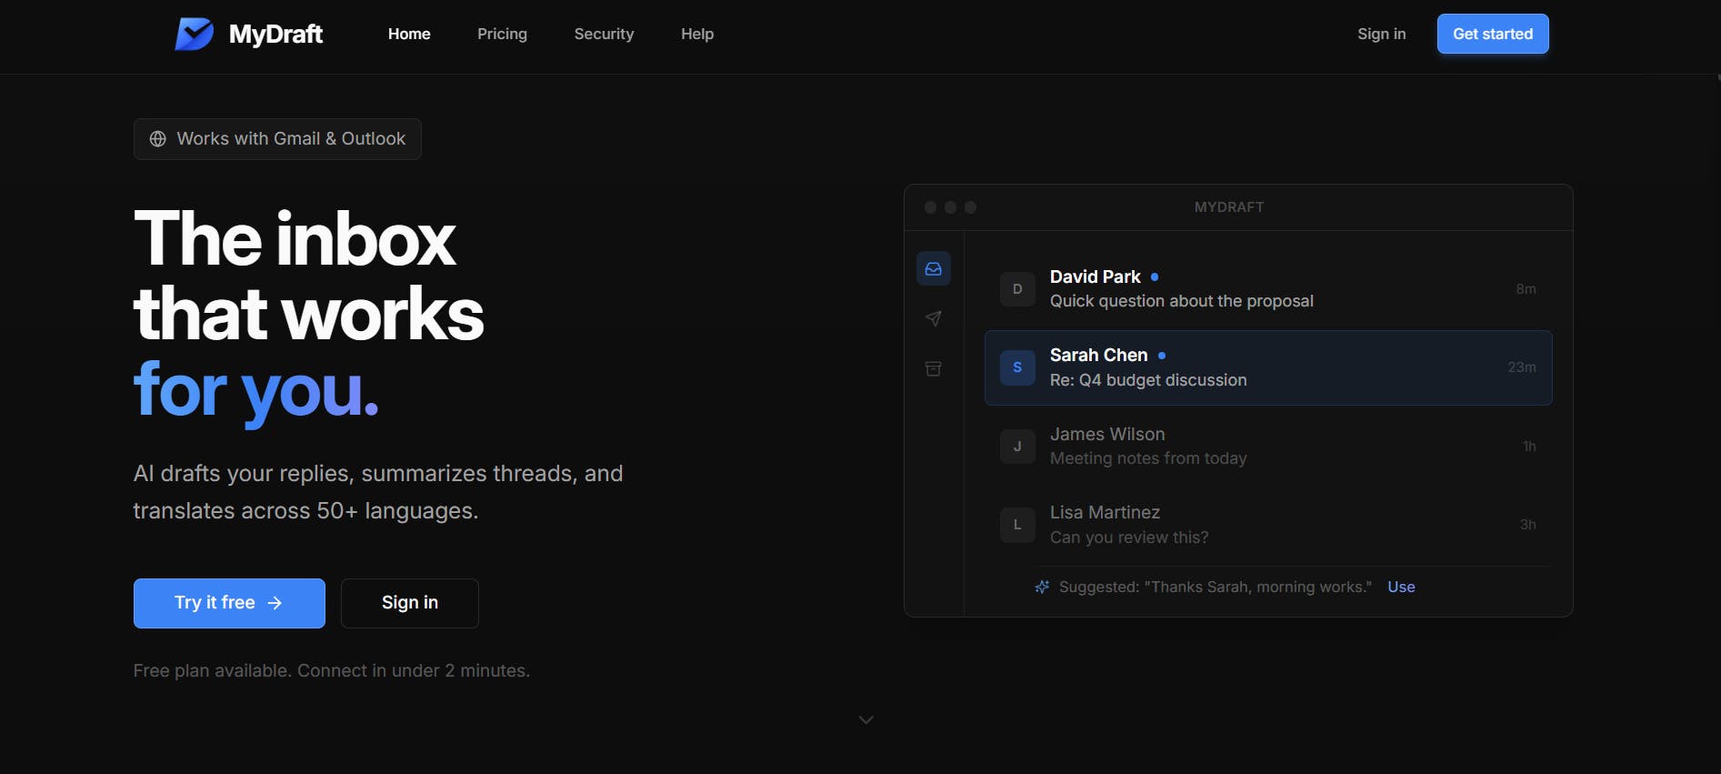
Task: Click the globe icon beside Gmail & Outlook
Action: point(158,139)
